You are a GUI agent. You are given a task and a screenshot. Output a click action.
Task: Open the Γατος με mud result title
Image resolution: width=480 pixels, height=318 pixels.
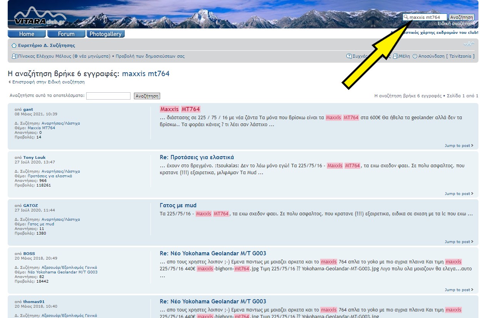coord(178,205)
